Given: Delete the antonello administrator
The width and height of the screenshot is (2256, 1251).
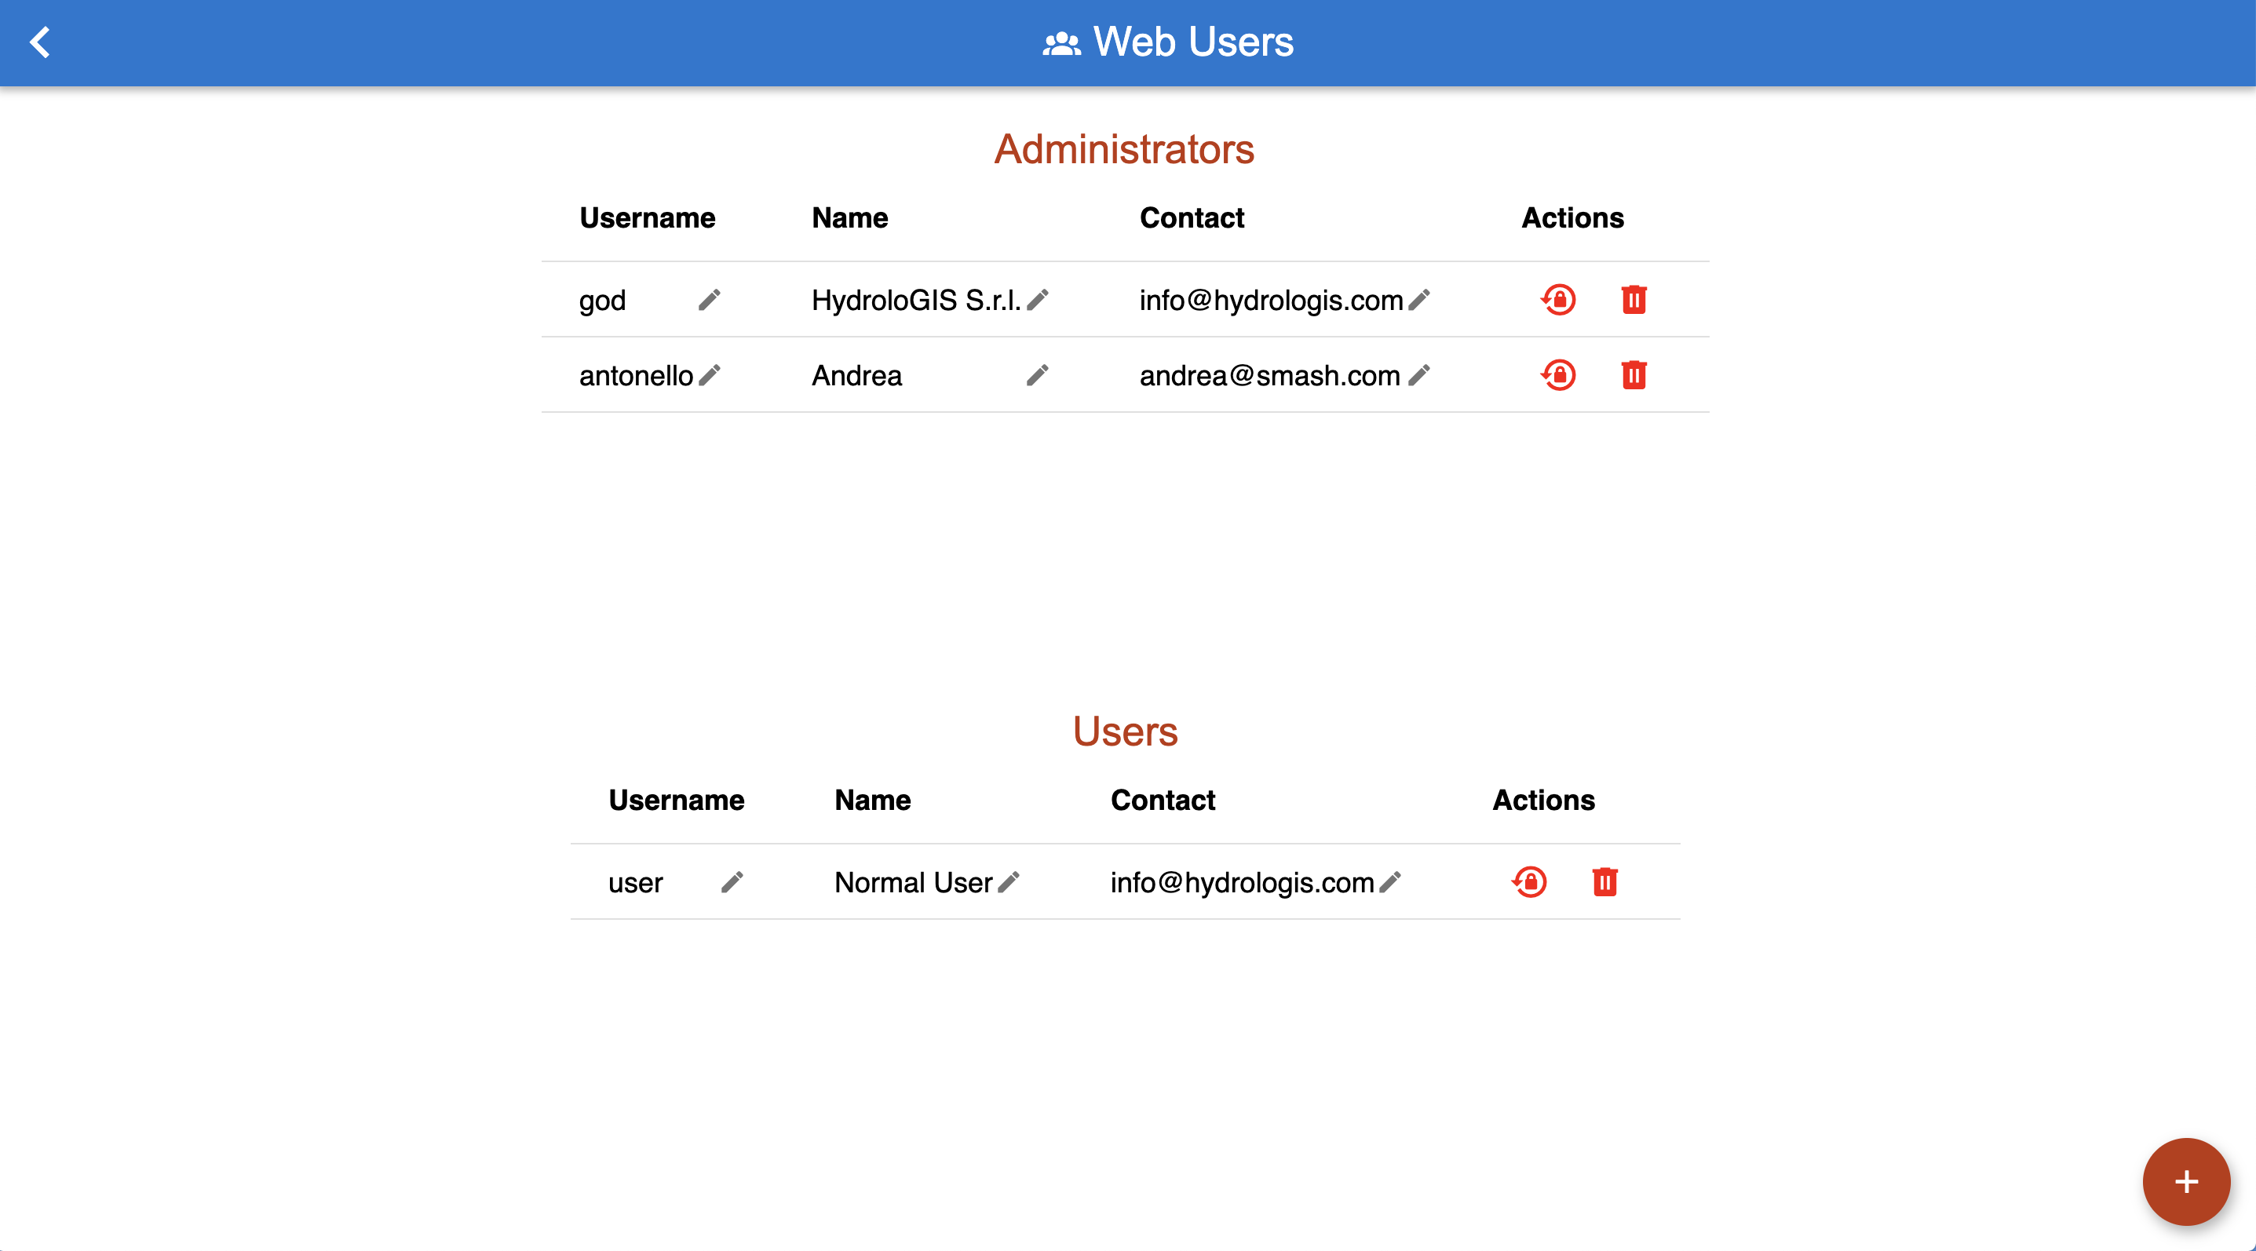Looking at the screenshot, I should (x=1634, y=376).
